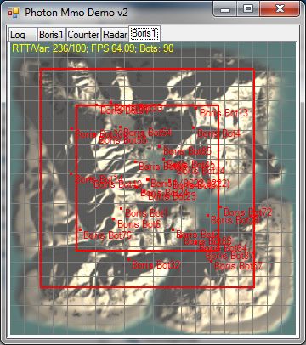Screen dimensions: 306x345
Task: Minimize the Photon Mmo Demo window
Action: click(x=225, y=9)
